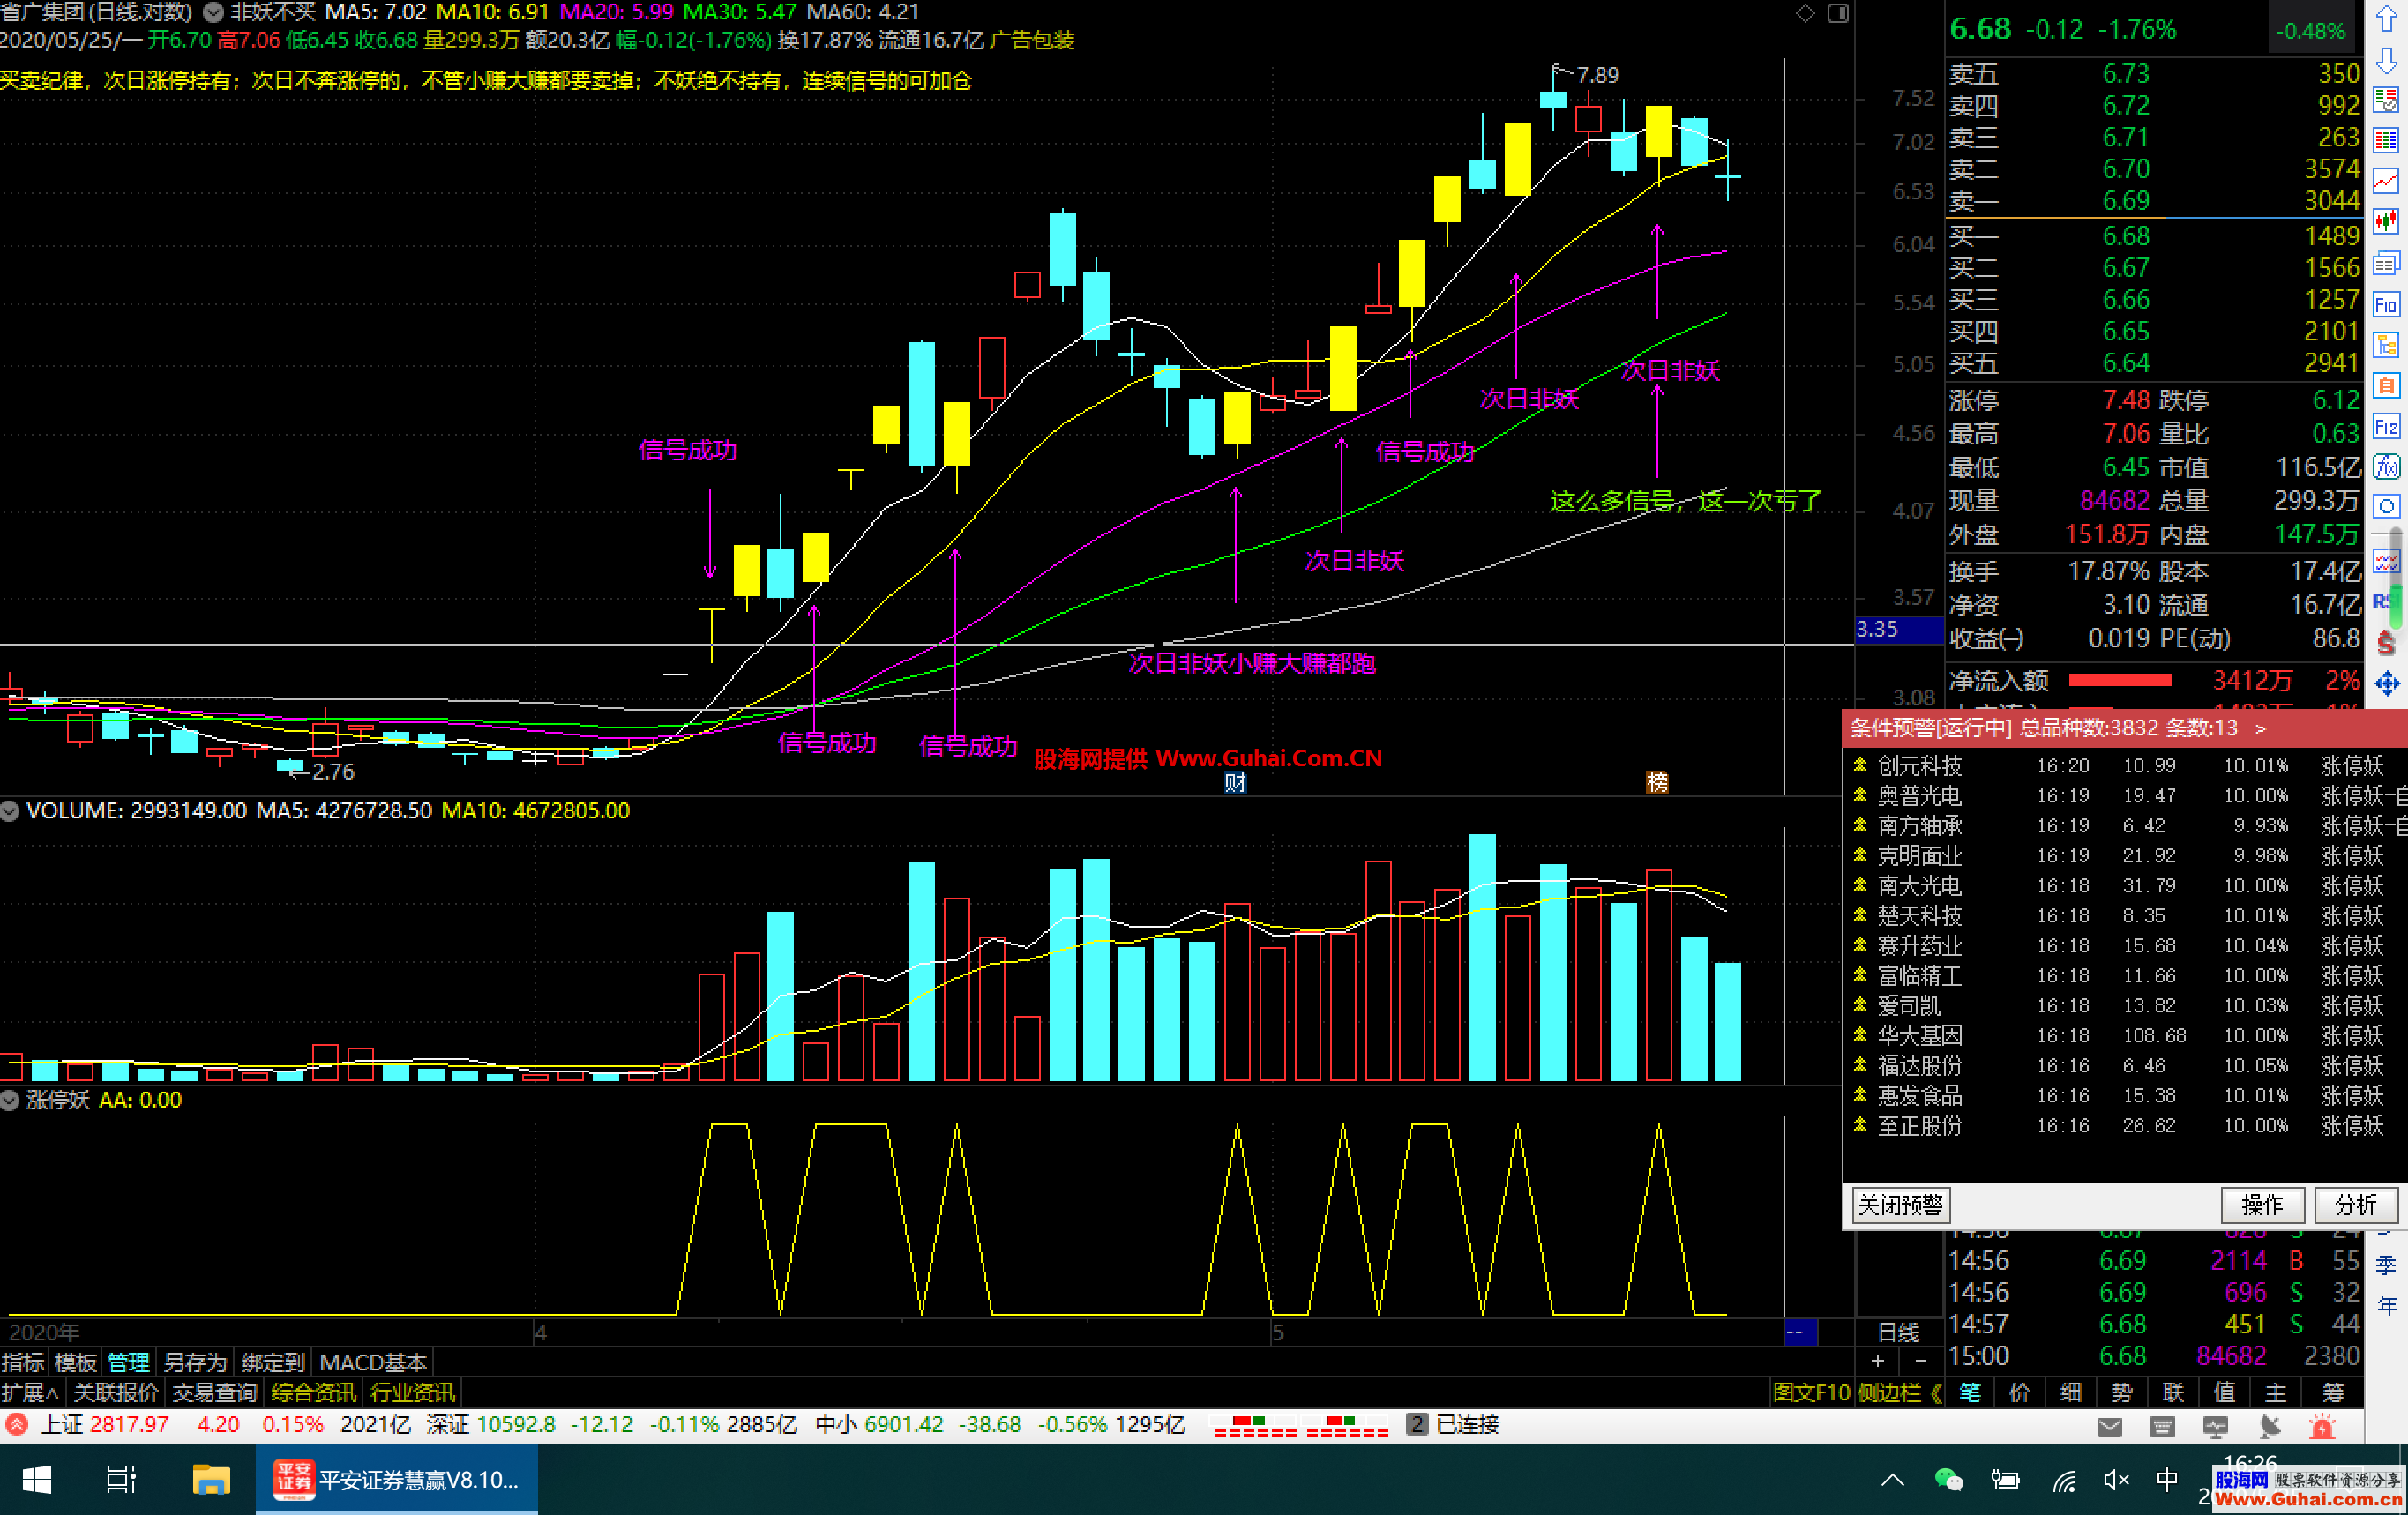This screenshot has height=1515, width=2408.
Task: Expand the 扩展 panel toggle
Action: tap(30, 1392)
